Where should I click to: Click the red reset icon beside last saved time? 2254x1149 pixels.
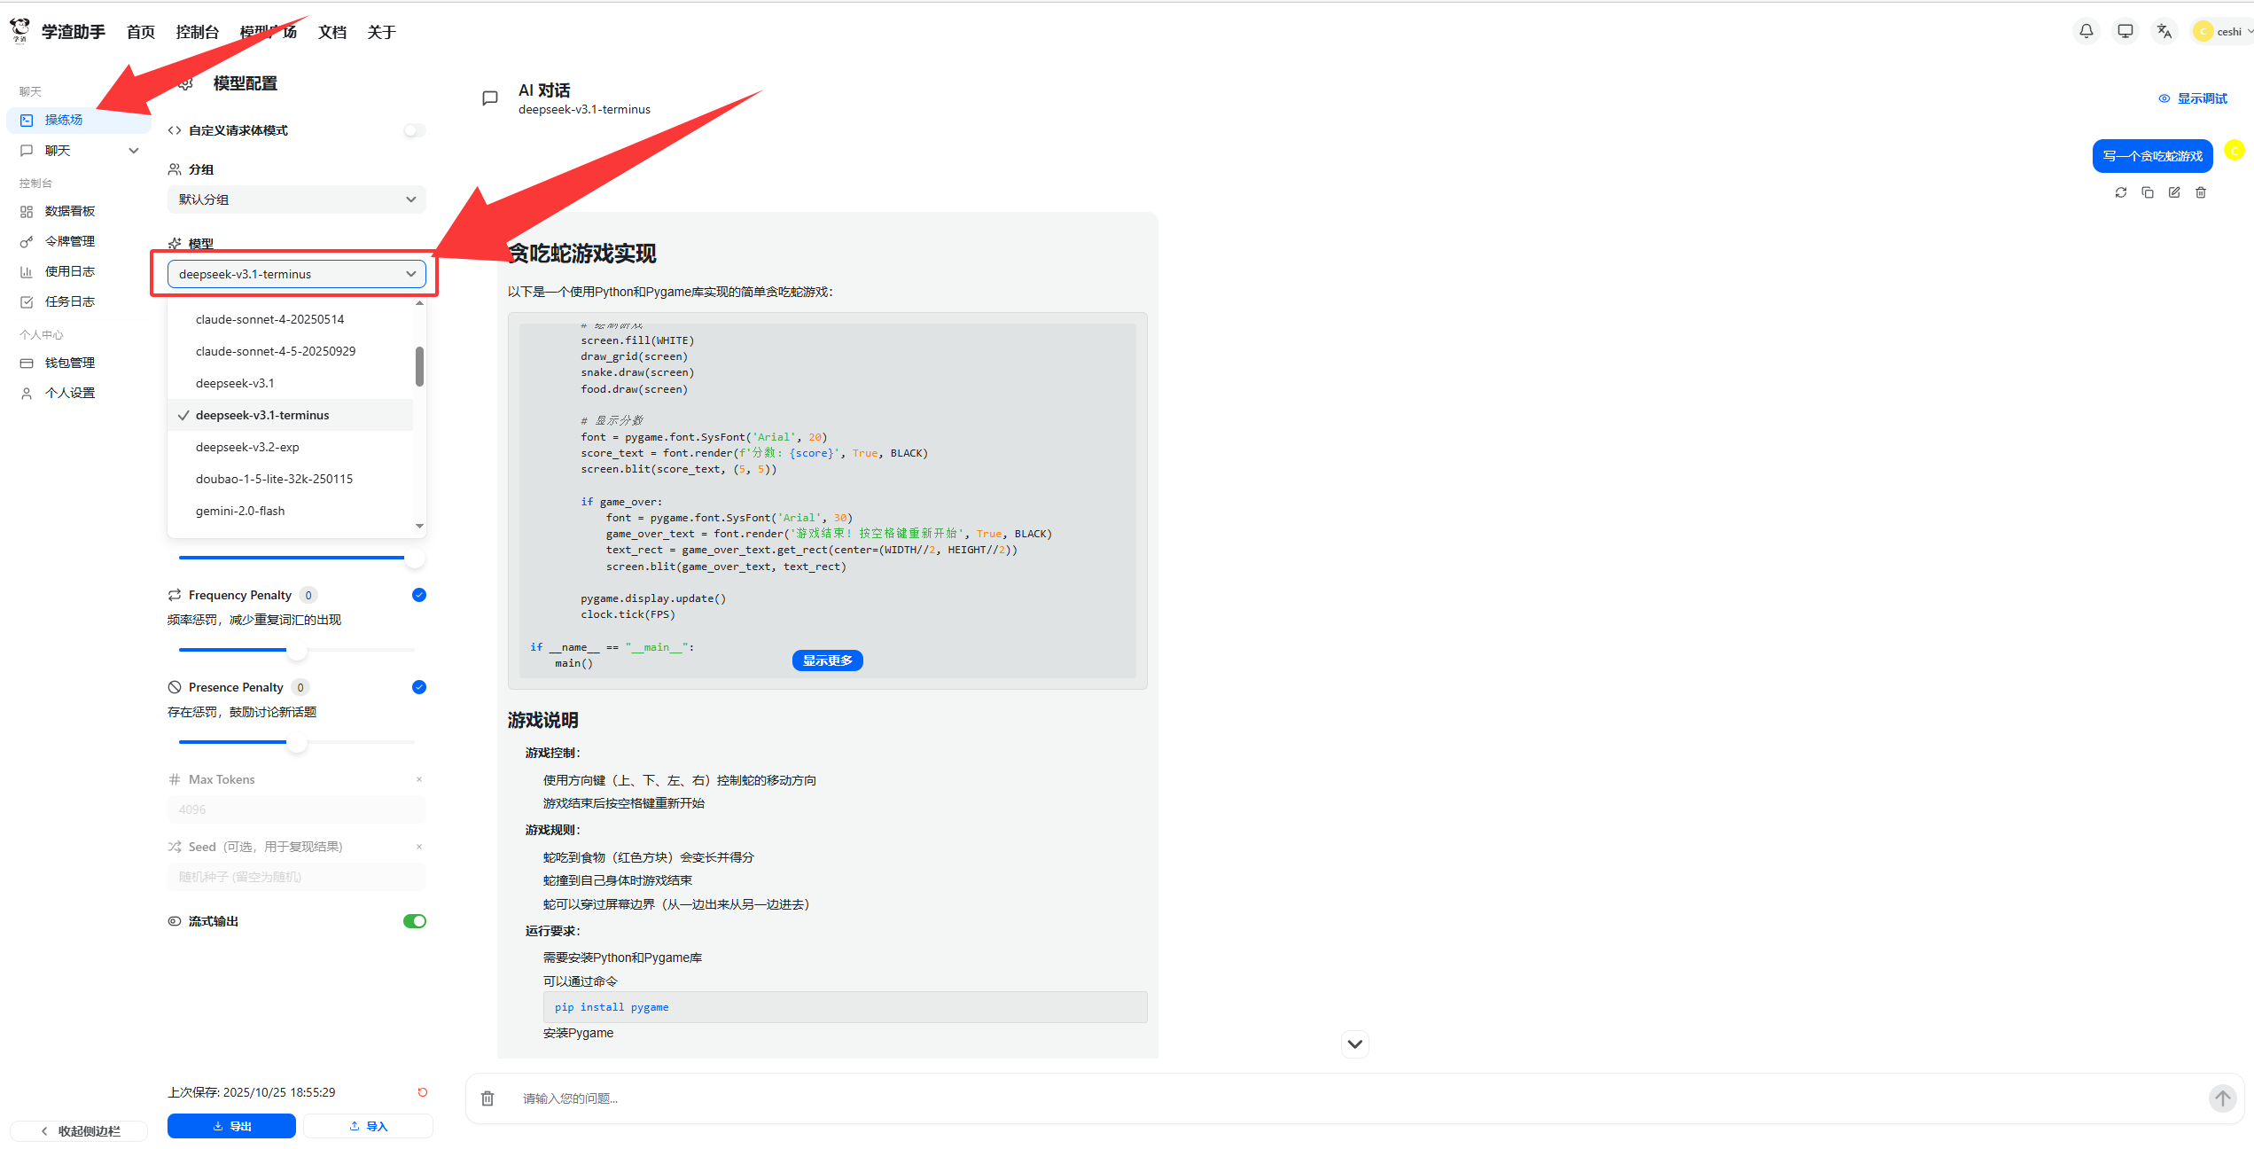(422, 1092)
